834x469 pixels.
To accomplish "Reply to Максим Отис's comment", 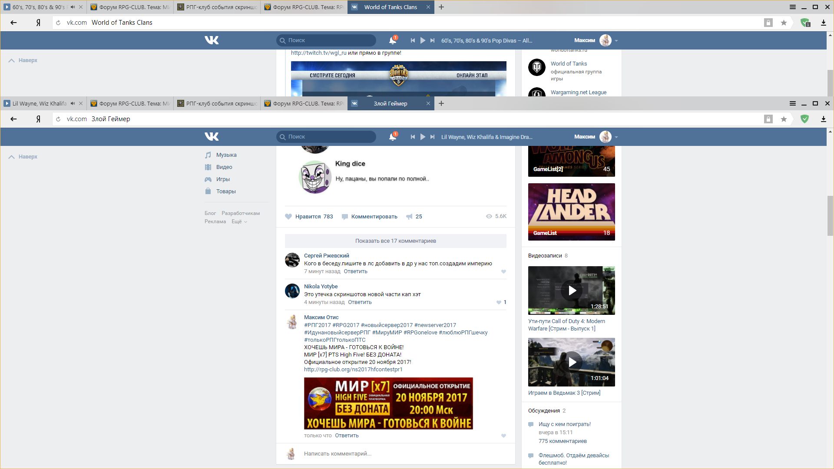I will click(x=347, y=436).
